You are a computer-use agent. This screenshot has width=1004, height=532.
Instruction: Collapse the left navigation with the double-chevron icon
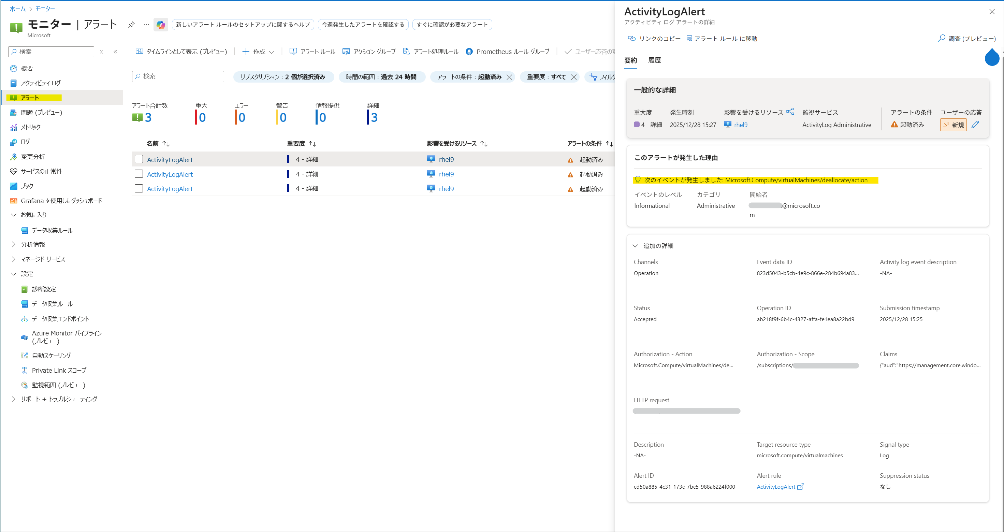(x=115, y=52)
